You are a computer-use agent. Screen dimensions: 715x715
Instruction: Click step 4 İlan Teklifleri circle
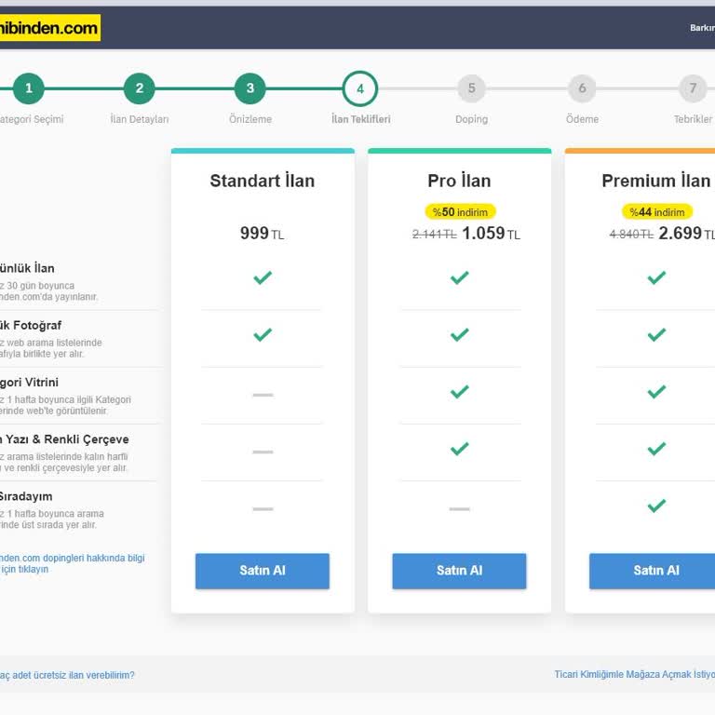tap(360, 88)
